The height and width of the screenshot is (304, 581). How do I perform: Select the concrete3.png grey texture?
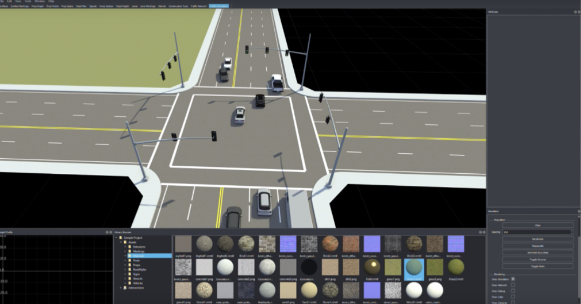[288, 267]
